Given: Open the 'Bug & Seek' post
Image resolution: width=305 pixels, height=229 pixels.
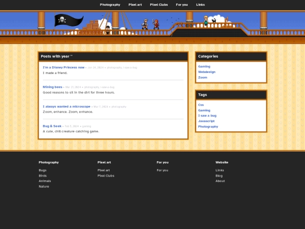Looking at the screenshot, I should point(52,126).
